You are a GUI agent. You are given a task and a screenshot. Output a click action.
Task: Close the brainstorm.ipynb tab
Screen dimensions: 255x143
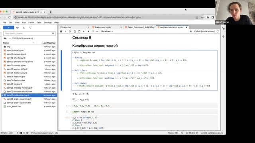[121, 27]
